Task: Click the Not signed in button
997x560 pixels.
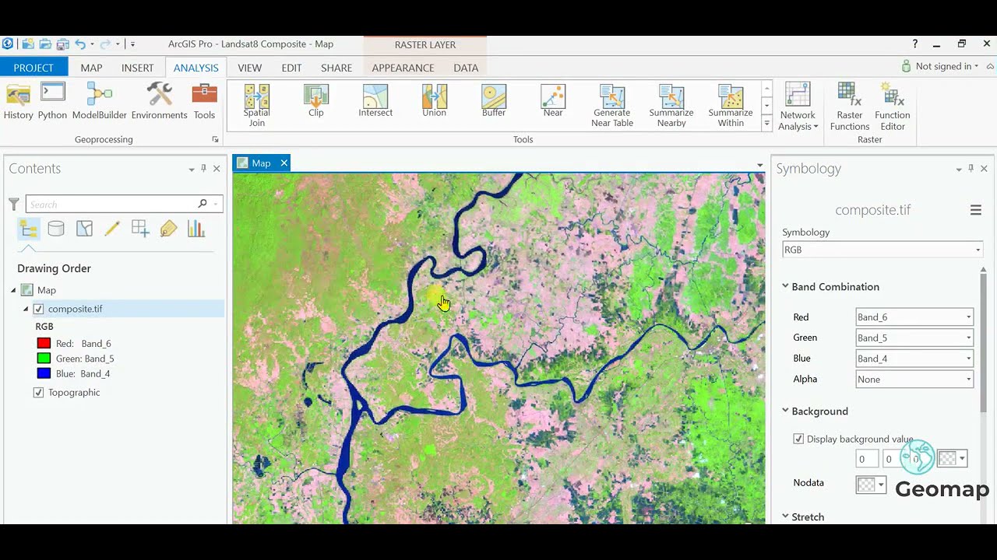Action: pyautogui.click(x=940, y=66)
